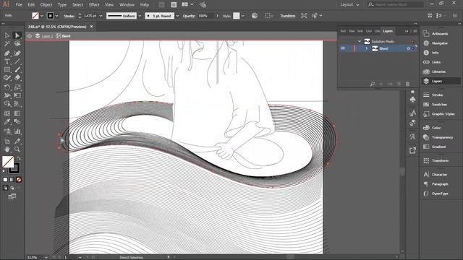Select the Pen tool
Screen dimensions: 463x260
point(7,53)
